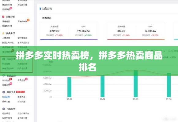
Task: Click the 34,785.4w GMV value
Action: (x=150, y=31)
